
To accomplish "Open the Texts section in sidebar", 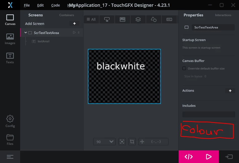I will pyautogui.click(x=10, y=58).
